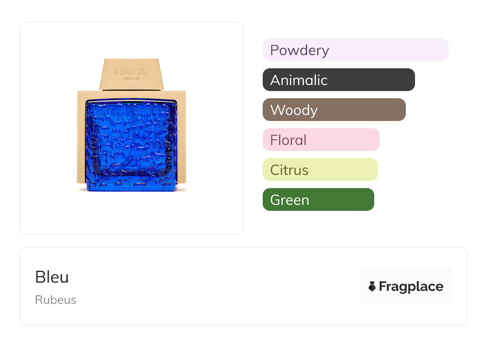Click the Floral text label
487x345 pixels.
288,140
